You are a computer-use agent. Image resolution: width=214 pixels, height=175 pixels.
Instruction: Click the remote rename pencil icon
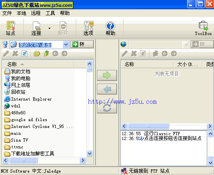(x=125, y=54)
